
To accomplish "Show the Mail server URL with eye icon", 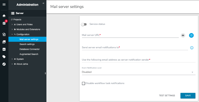I will coord(183,35).
